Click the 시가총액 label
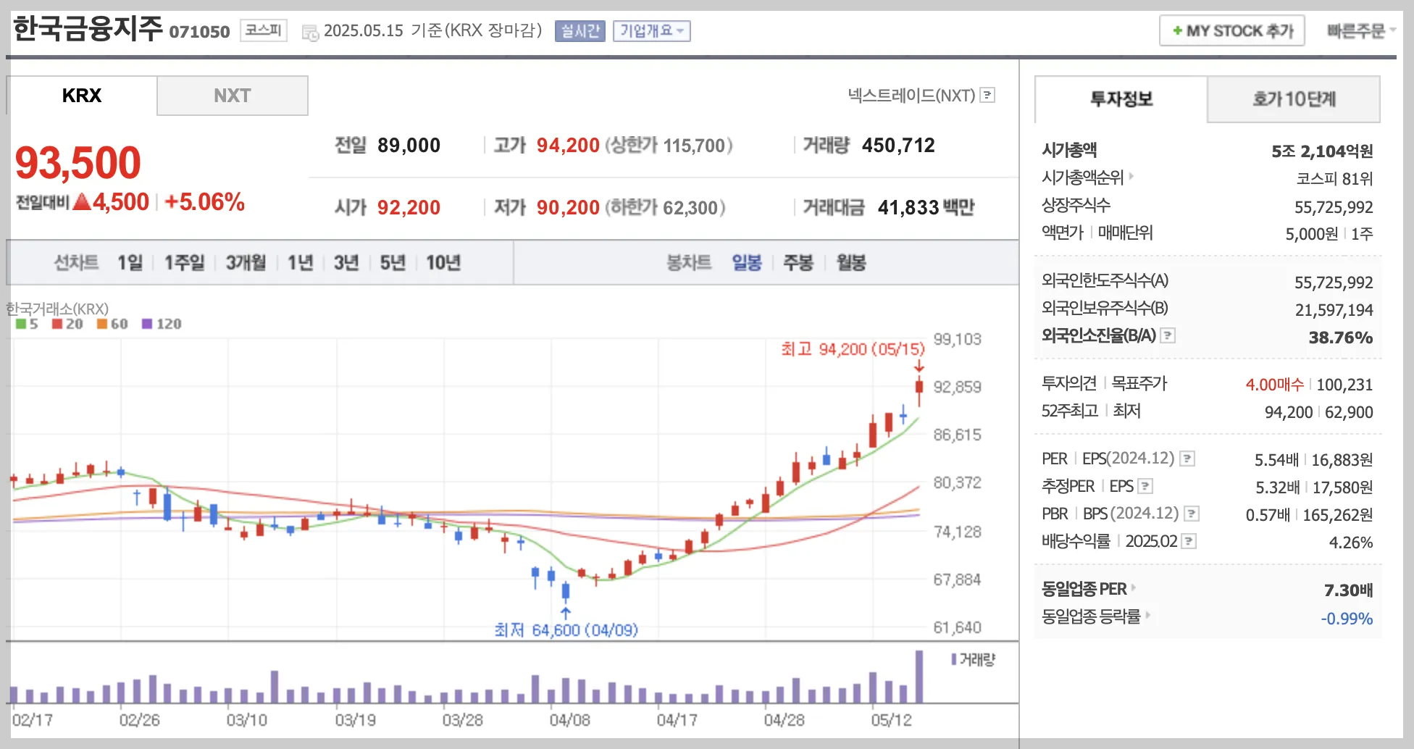 1069,150
